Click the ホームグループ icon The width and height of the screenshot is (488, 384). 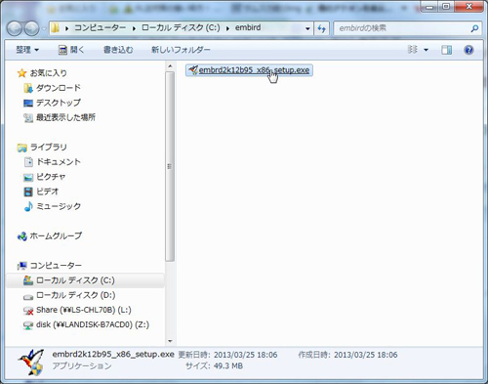point(21,236)
